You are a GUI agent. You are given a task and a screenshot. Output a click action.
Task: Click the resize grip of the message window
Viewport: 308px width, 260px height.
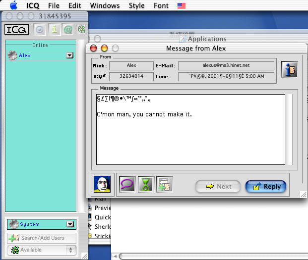point(303,195)
